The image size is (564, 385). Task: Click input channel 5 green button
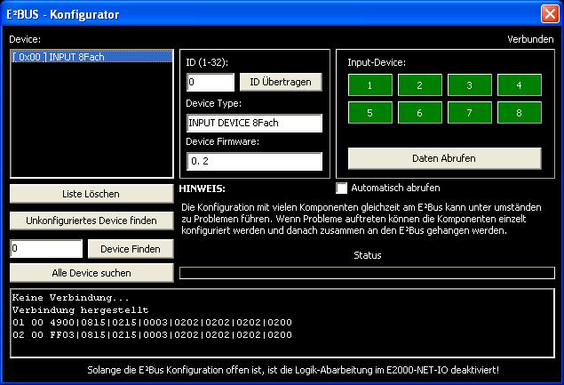tap(369, 113)
